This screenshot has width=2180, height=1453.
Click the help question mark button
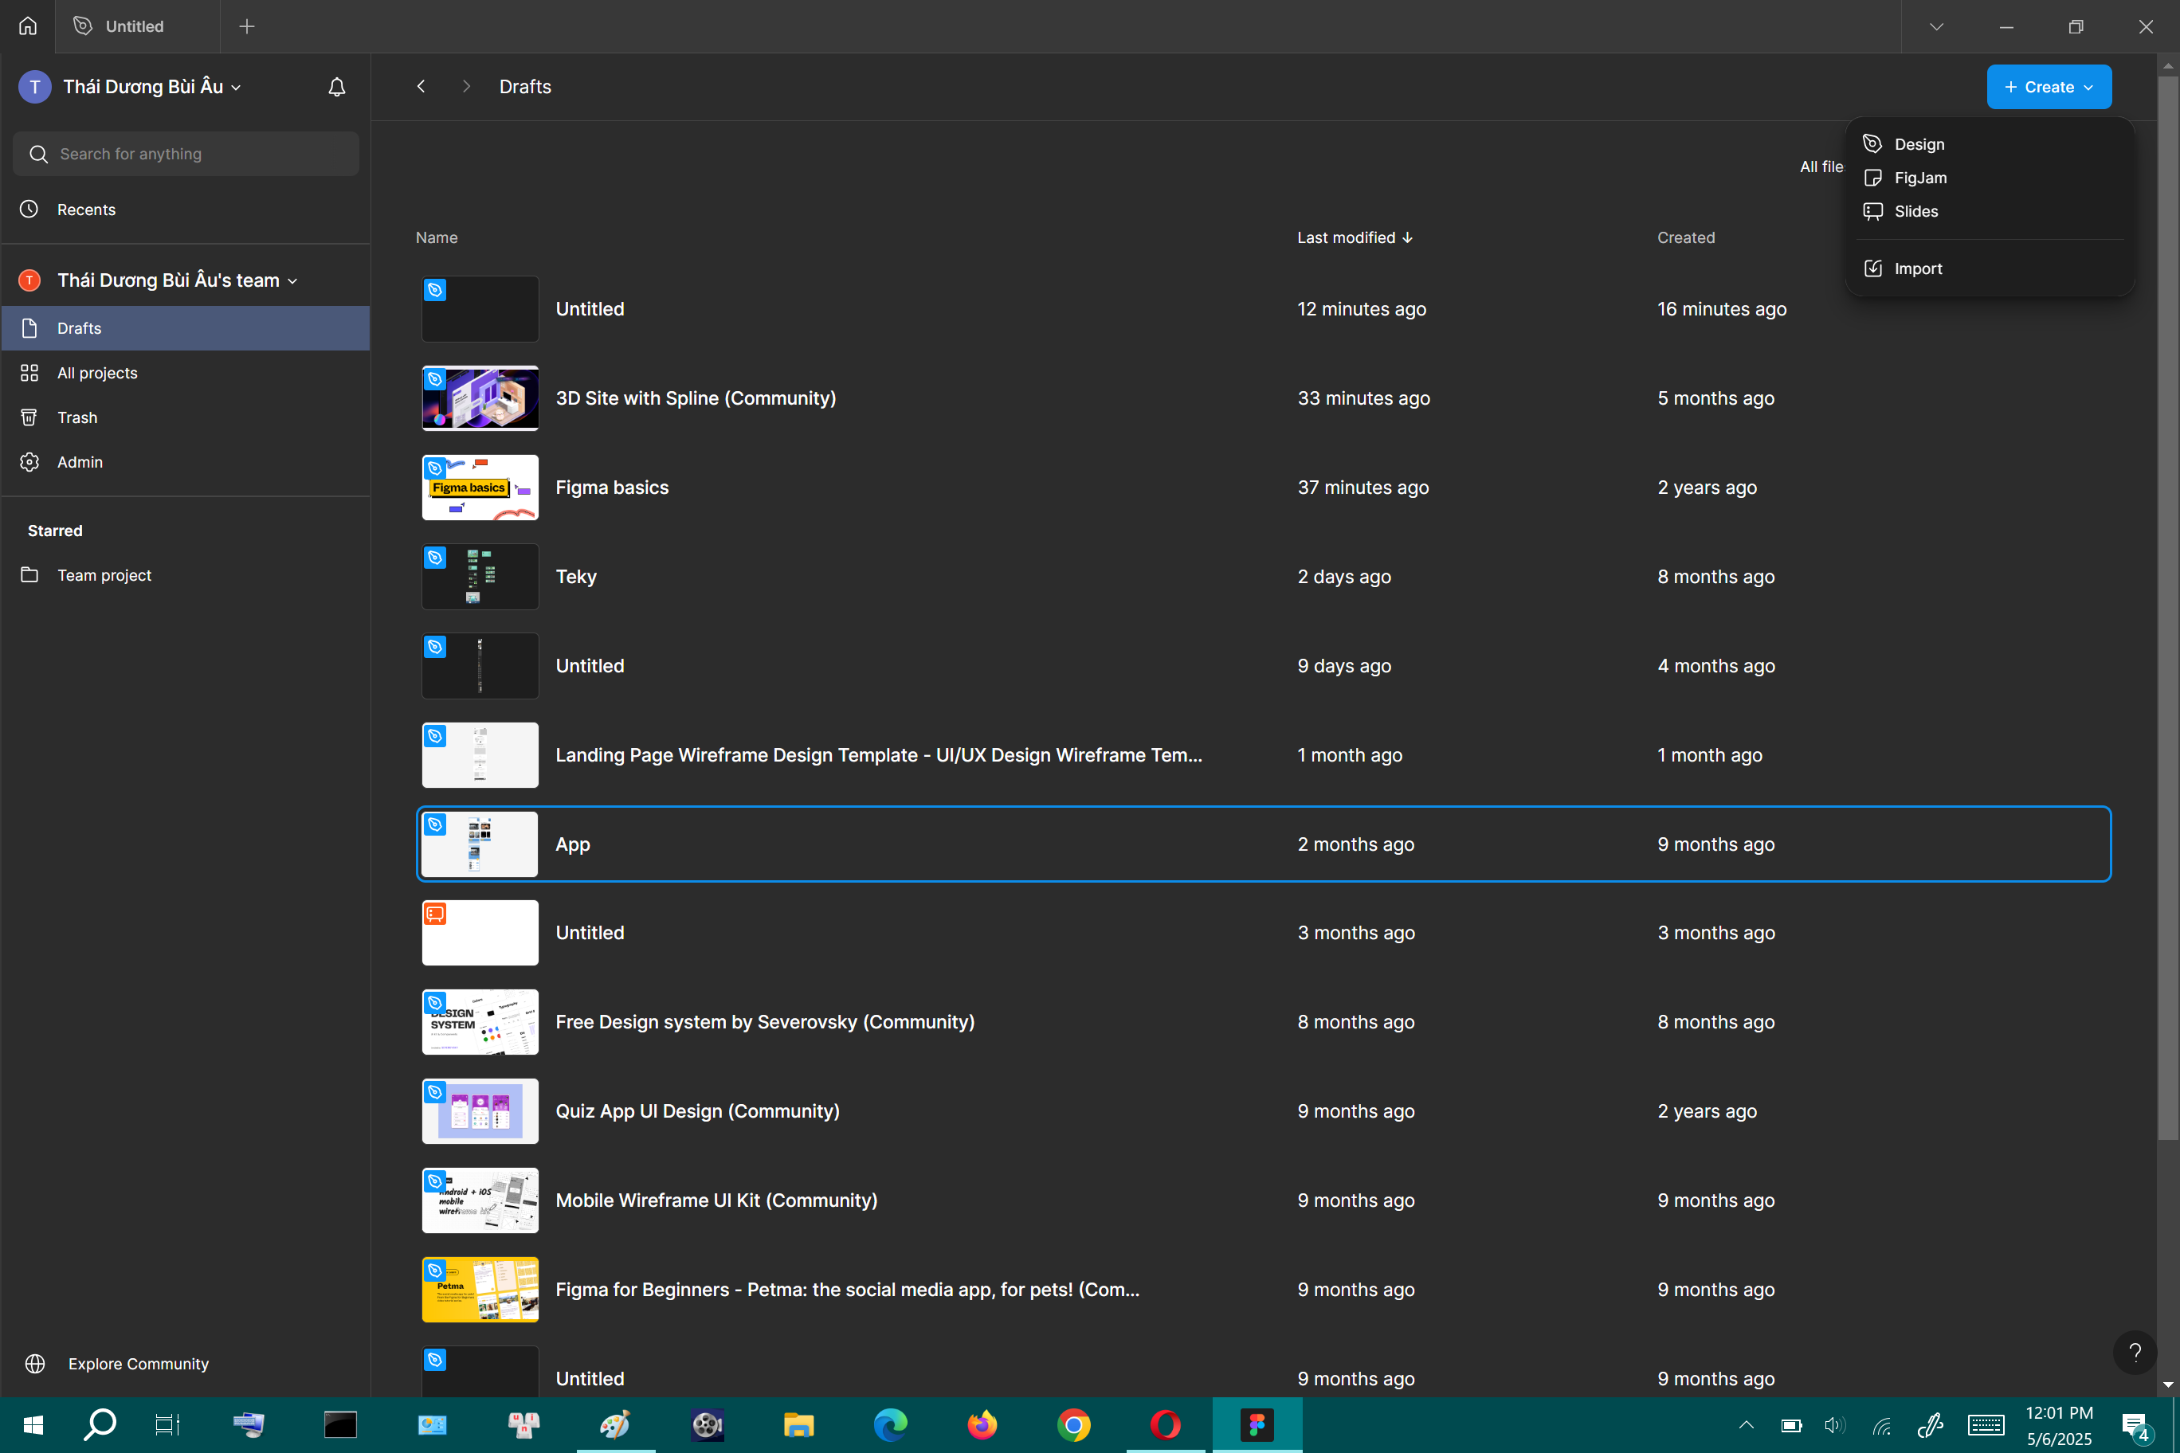tap(2135, 1352)
